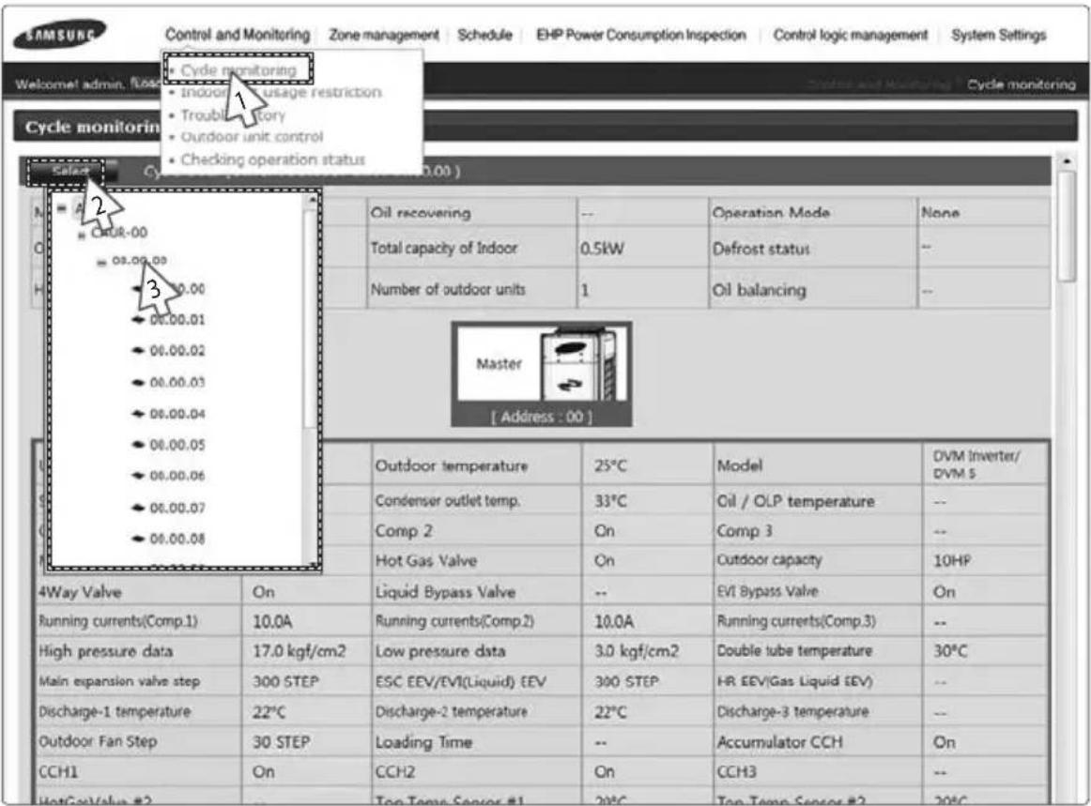The image size is (1091, 806).
Task: Click the unit icon beside 00.00.07
Action: (x=138, y=508)
